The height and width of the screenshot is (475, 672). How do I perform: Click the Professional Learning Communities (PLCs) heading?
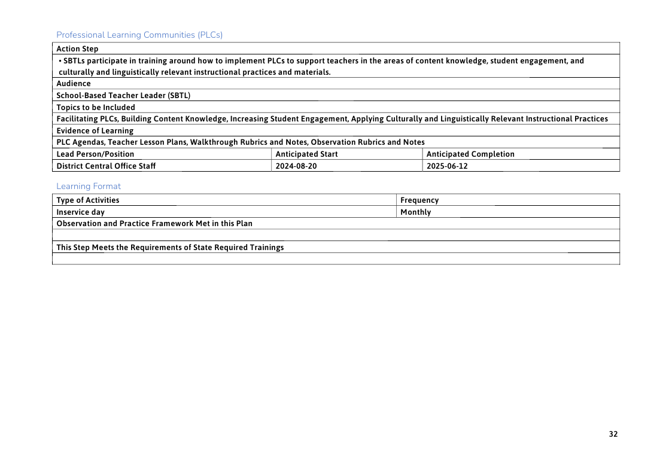pos(139,35)
